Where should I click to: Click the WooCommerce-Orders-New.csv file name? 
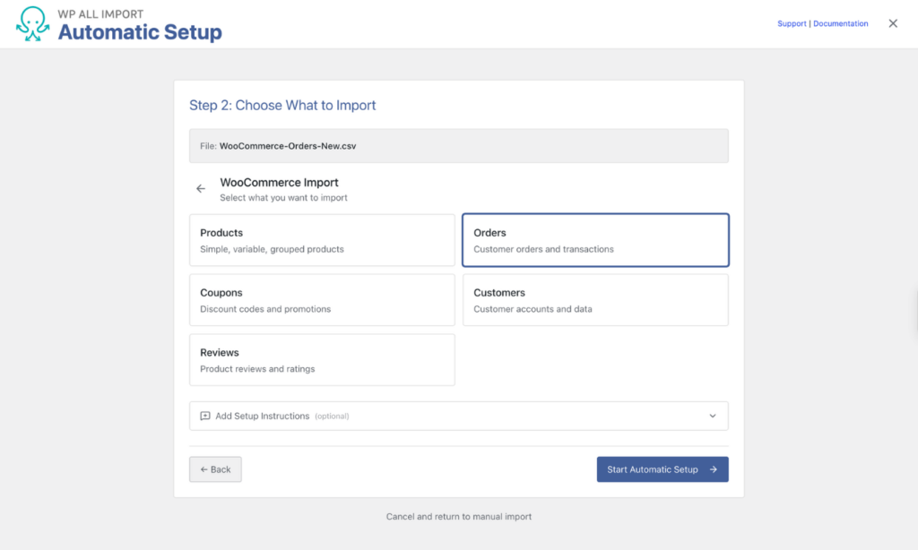pyautogui.click(x=288, y=146)
